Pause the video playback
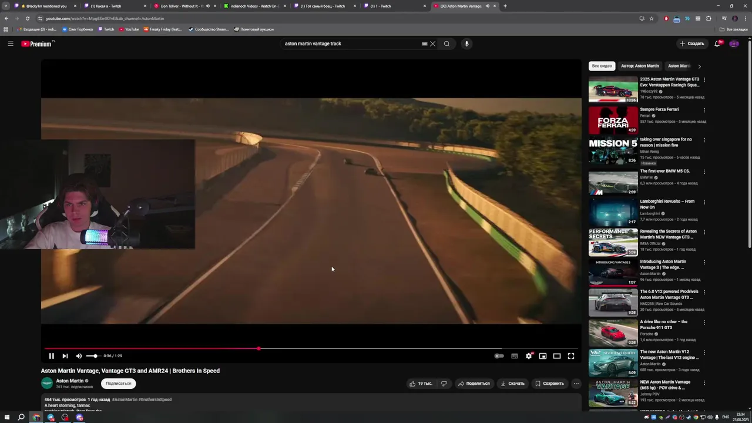The image size is (752, 423). (51, 356)
